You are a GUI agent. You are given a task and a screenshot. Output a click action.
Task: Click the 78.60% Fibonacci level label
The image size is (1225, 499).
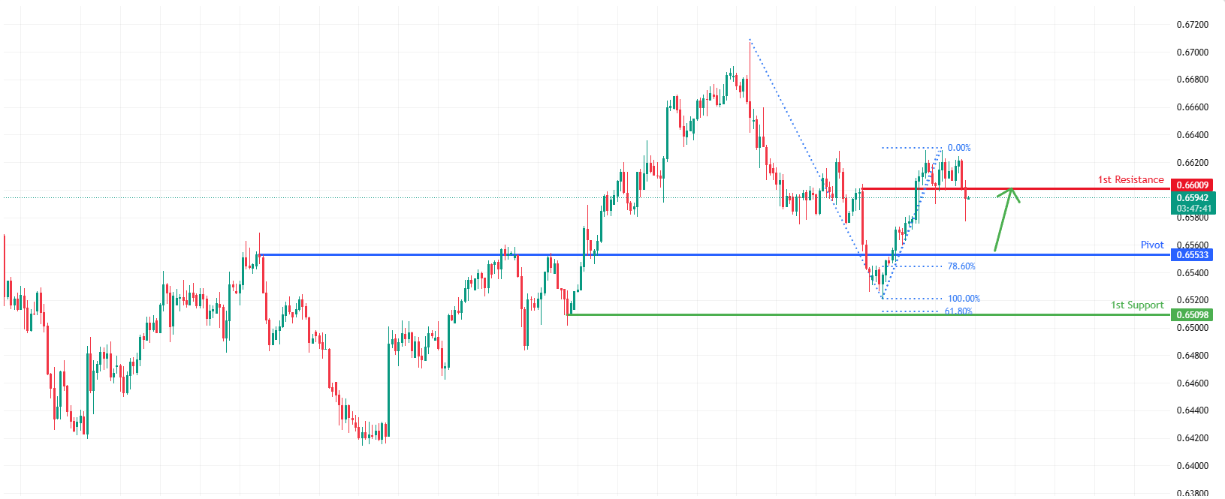(x=961, y=266)
